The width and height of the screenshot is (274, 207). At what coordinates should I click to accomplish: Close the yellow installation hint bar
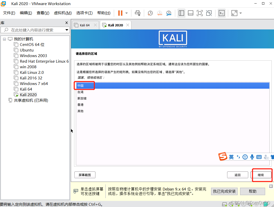click(x=271, y=186)
